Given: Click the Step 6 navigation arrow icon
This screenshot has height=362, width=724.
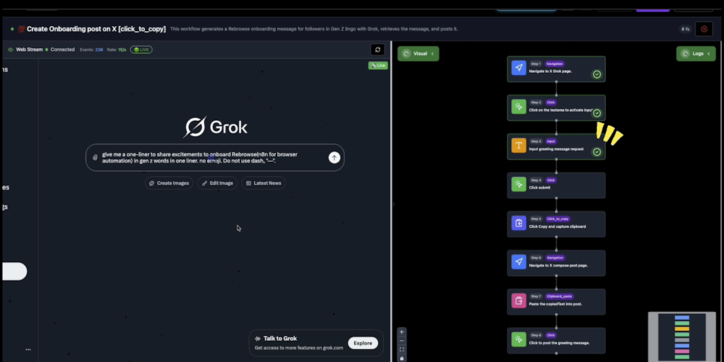Looking at the screenshot, I should pyautogui.click(x=518, y=262).
